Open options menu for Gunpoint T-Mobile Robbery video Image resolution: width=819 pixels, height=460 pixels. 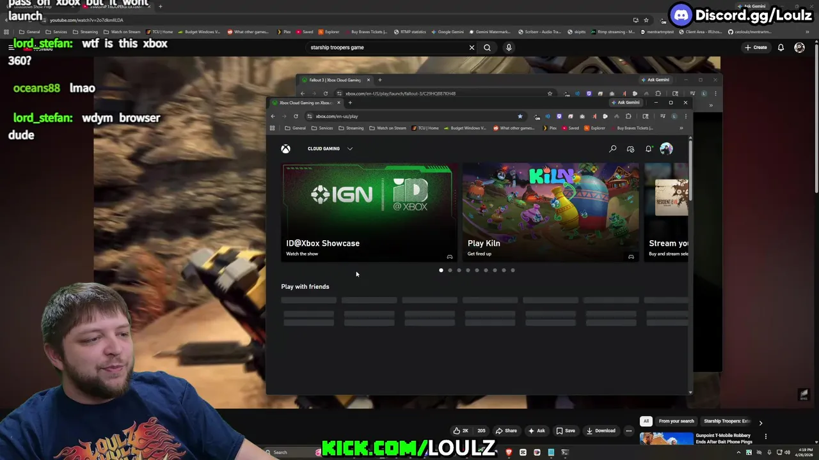pos(766,437)
